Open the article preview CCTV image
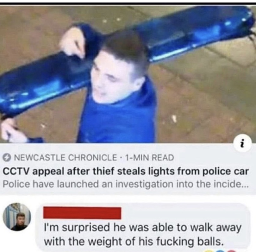Viewport: 256px width, 252px height. 128,74
